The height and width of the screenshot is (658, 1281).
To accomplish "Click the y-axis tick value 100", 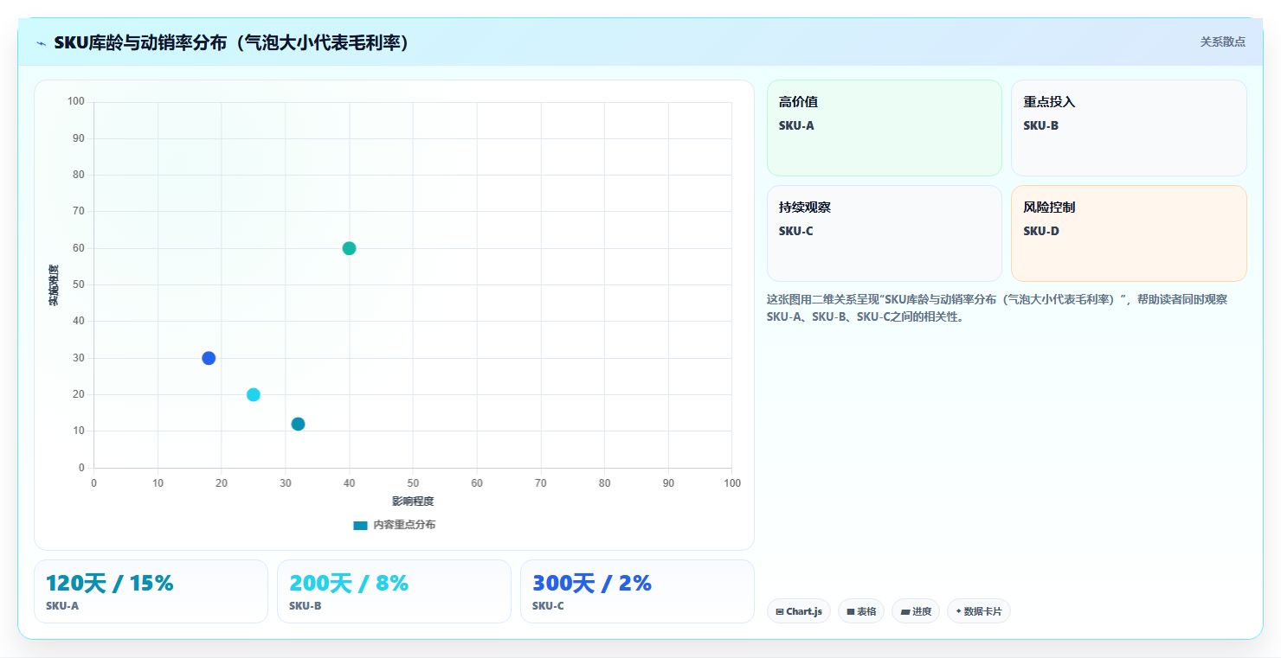I will point(75,102).
